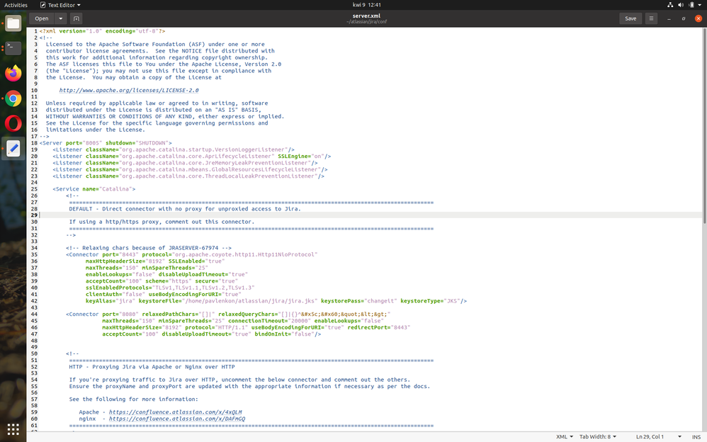Viewport: 707px width, 442px height.
Task: Toggle INS overwrite mode in status bar
Action: 697,436
